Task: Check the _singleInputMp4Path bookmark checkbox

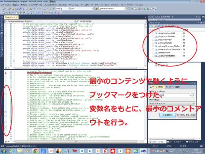Action: pyautogui.click(x=153, y=33)
